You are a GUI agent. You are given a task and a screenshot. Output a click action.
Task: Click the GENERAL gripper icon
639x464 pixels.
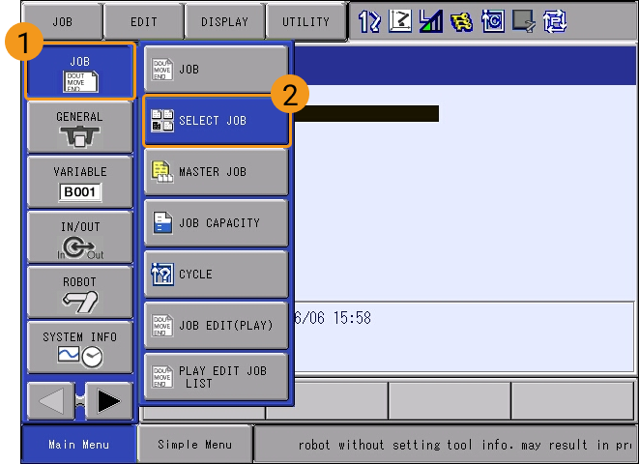click(80, 136)
